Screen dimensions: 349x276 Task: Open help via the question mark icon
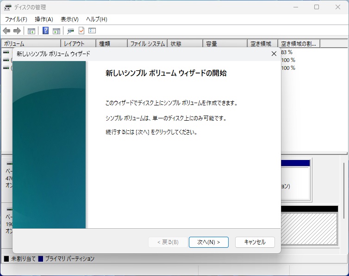click(x=46, y=31)
